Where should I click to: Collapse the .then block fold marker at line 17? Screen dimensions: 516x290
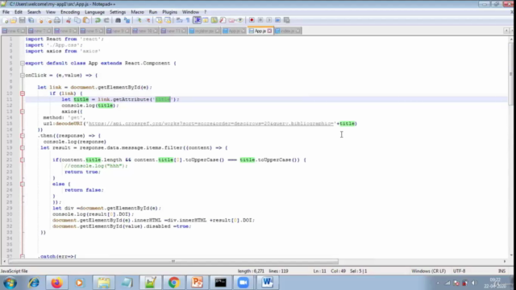(23, 135)
